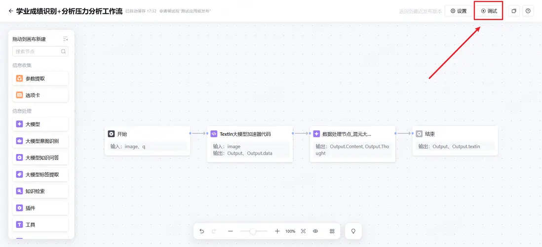Zoom in with the plus button
542x247 pixels.
point(277,231)
